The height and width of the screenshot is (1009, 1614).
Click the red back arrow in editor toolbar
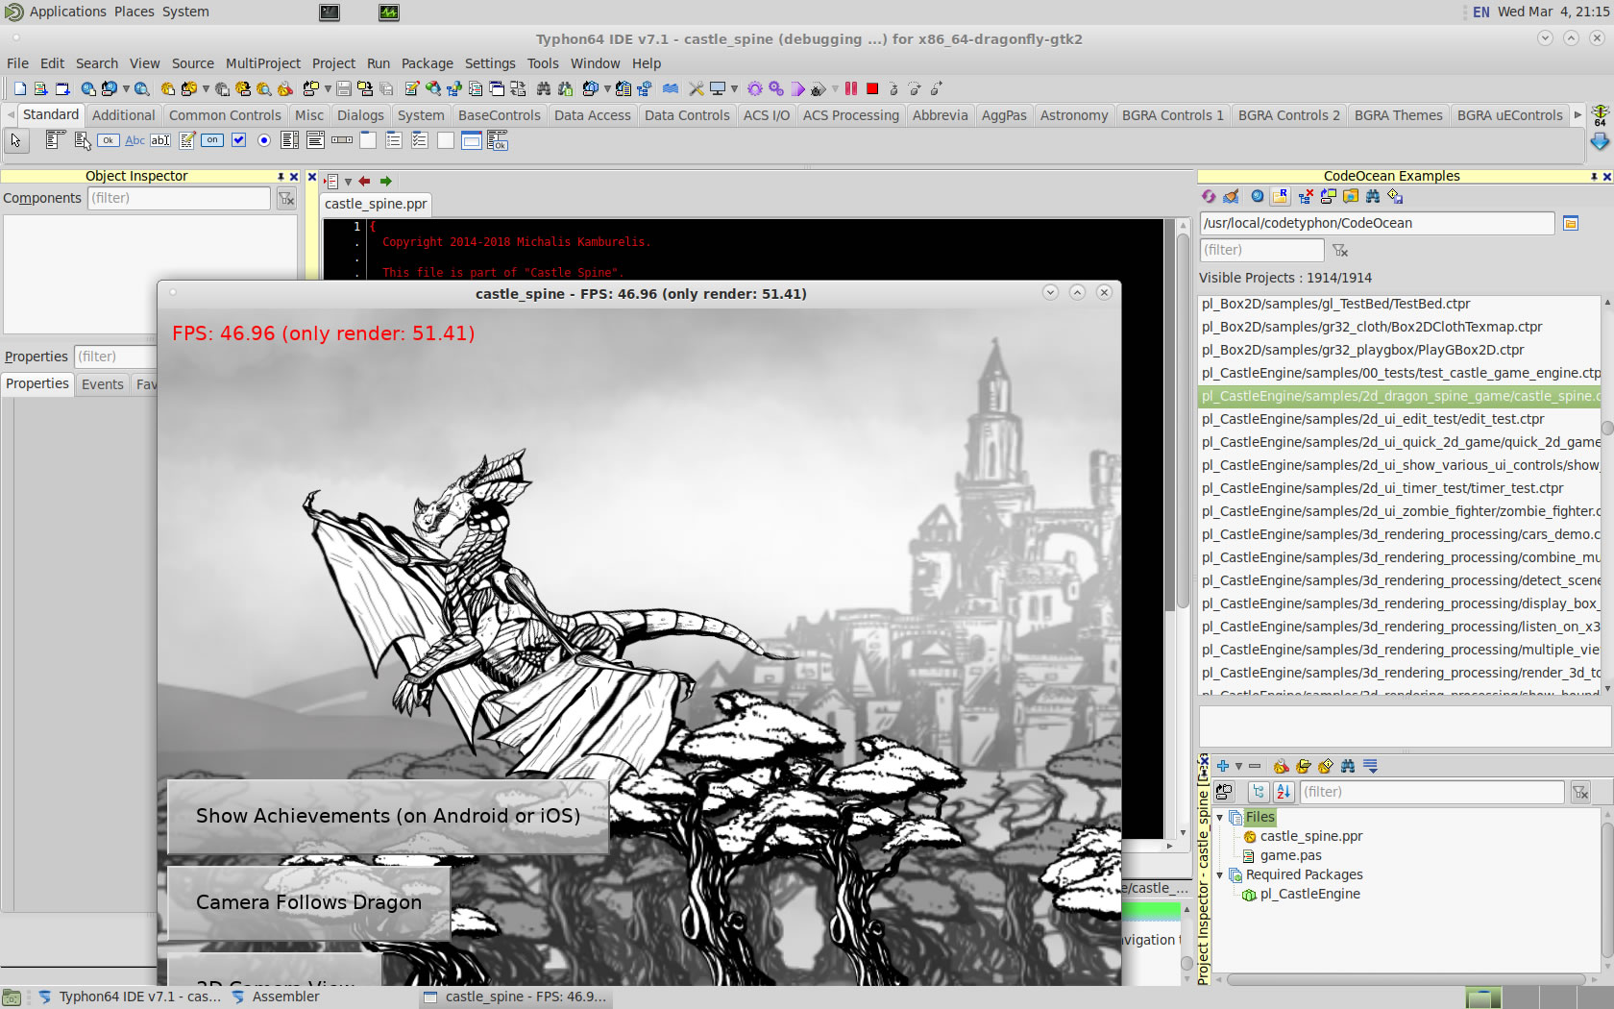(364, 181)
